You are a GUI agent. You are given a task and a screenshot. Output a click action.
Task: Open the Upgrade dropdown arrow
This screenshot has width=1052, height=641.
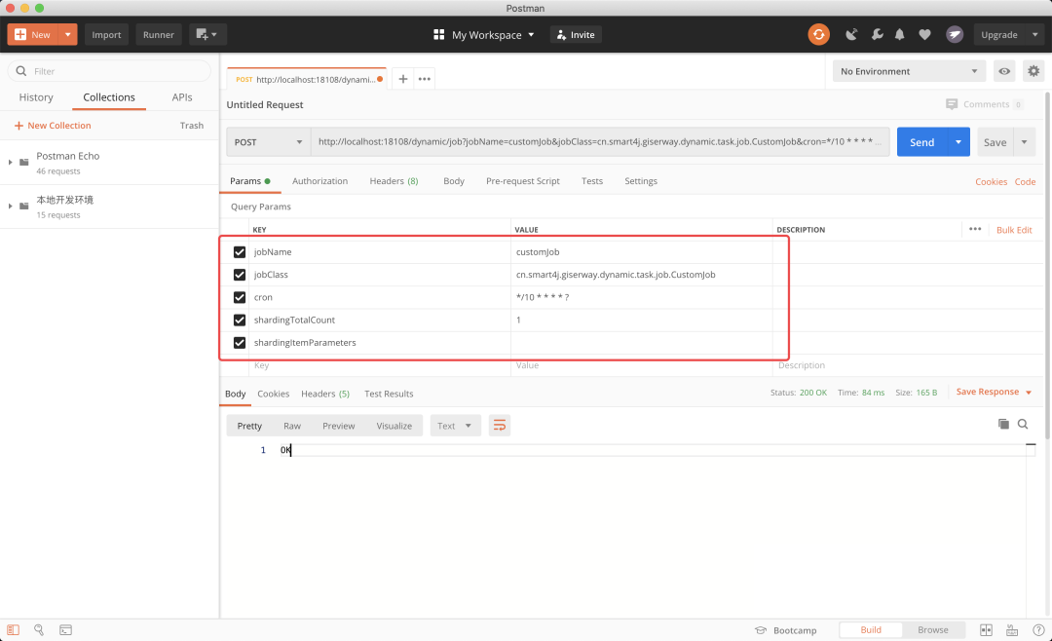click(1034, 34)
